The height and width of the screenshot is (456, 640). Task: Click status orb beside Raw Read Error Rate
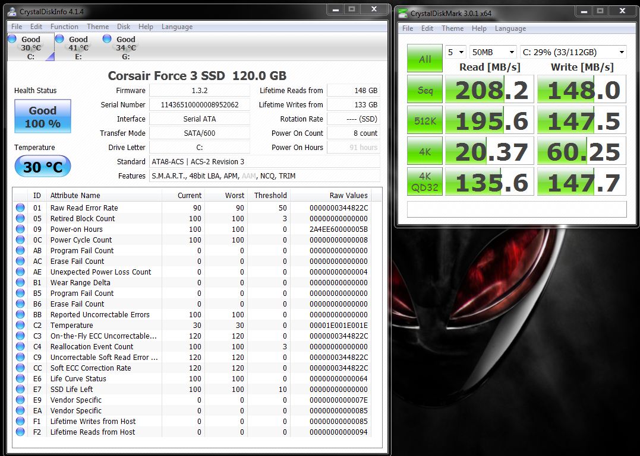coord(20,208)
